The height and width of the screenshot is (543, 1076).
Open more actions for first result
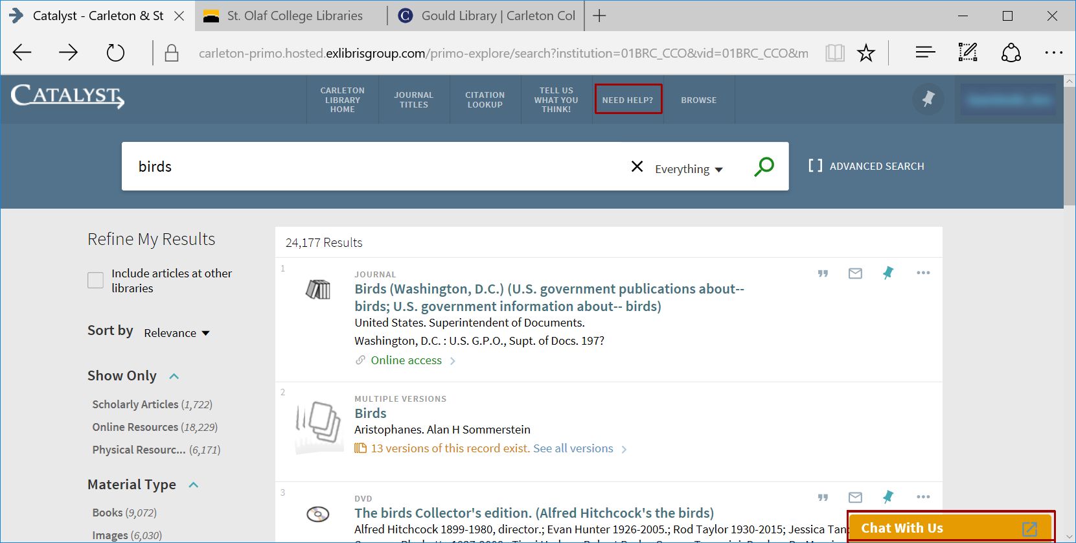(923, 273)
